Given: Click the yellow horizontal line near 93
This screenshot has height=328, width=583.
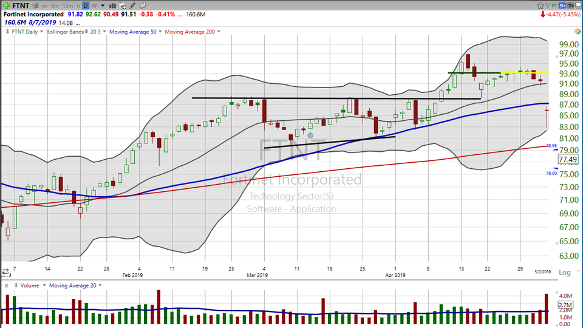Looking at the screenshot, I should tap(524, 73).
